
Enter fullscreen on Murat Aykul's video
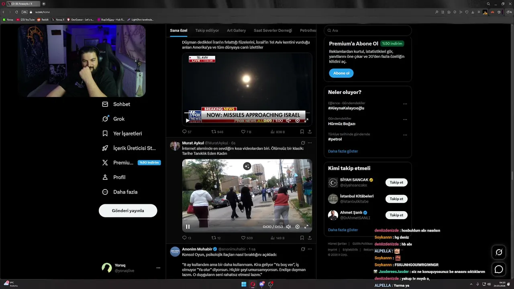(306, 226)
